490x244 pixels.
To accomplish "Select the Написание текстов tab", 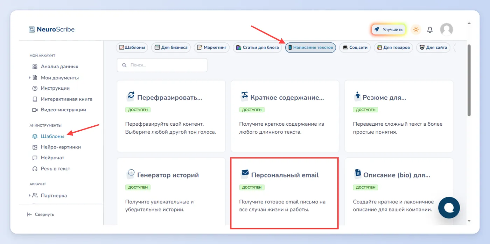I will pos(310,48).
